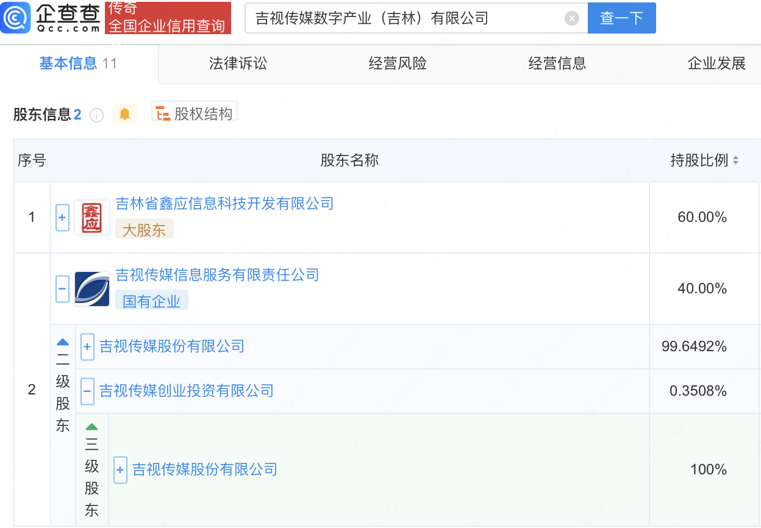
Task: Click the info icon beside 股东信息
Action: click(x=96, y=115)
